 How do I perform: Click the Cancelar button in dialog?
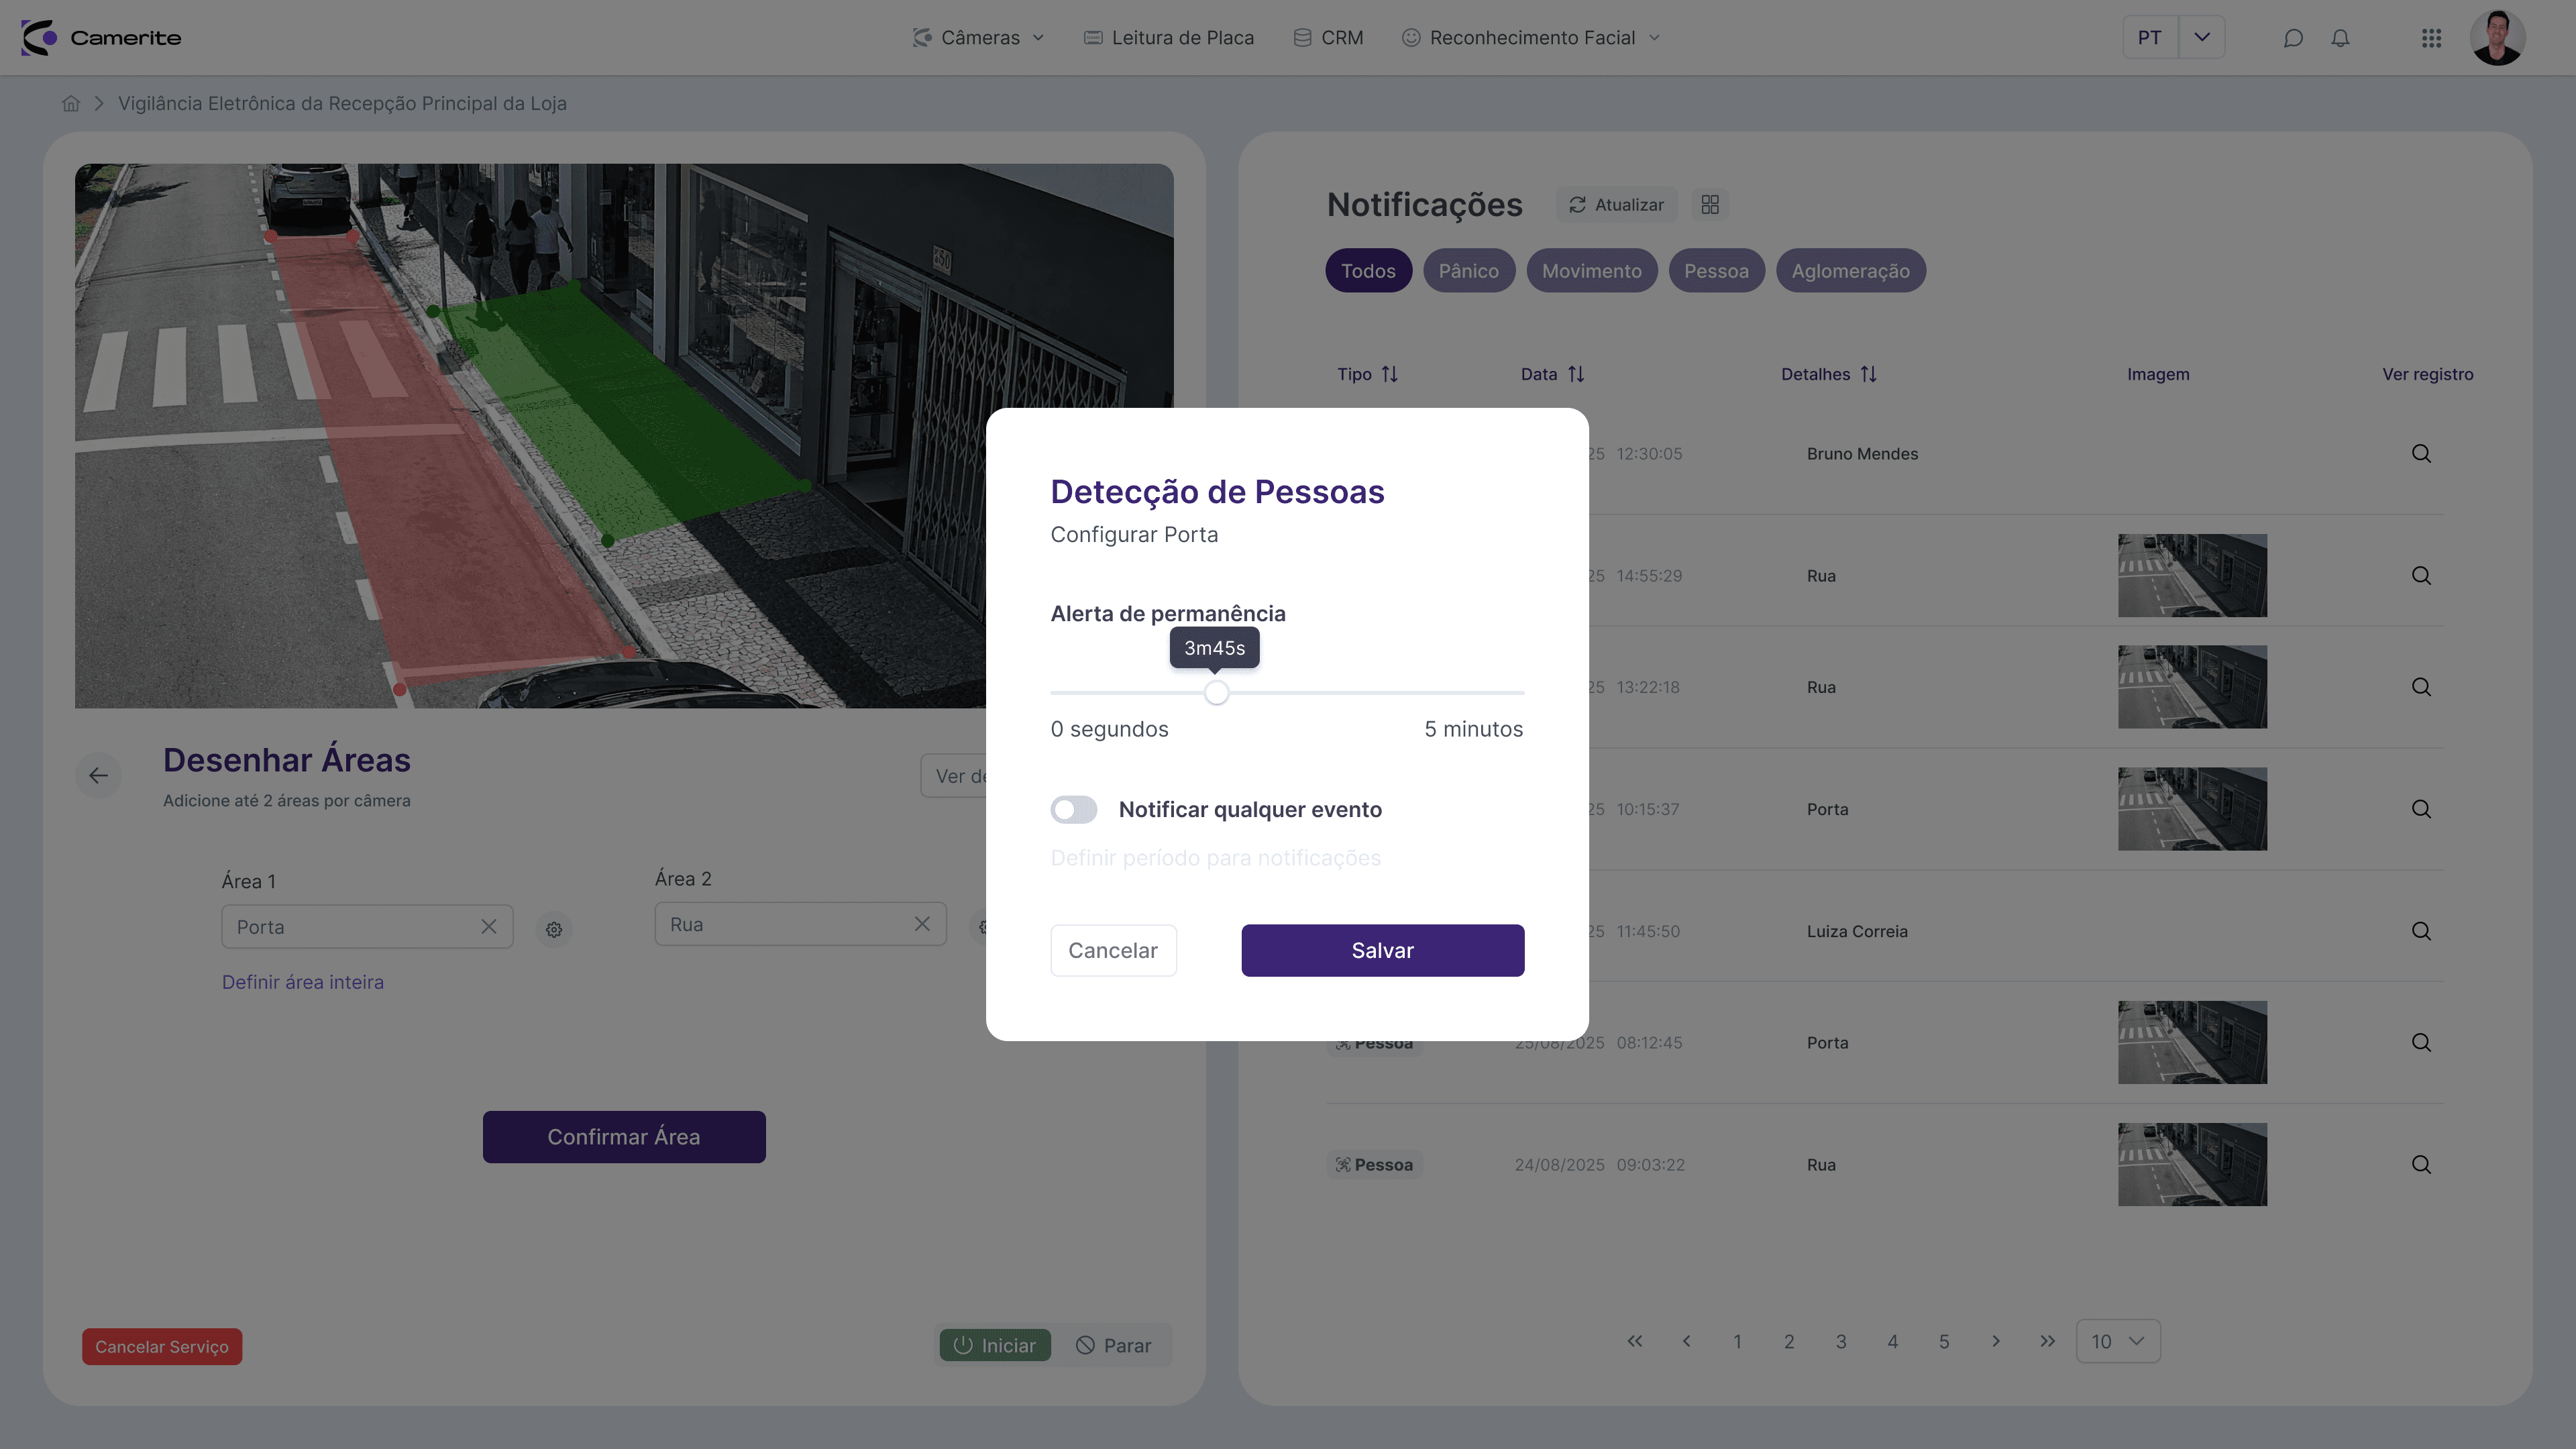click(1113, 950)
